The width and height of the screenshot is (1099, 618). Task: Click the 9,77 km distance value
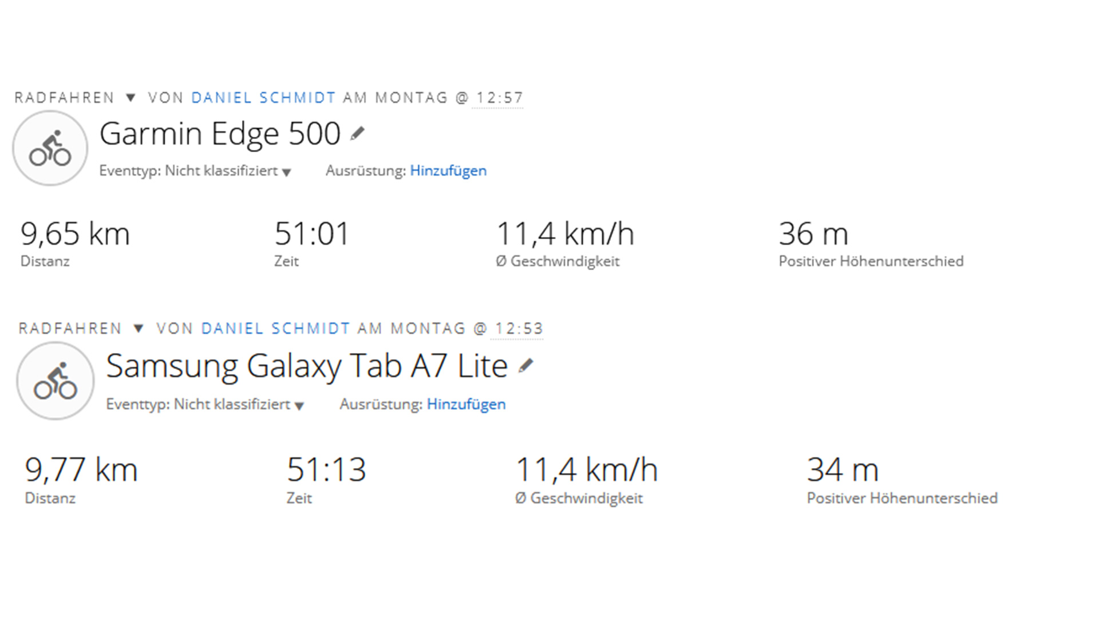tap(81, 470)
